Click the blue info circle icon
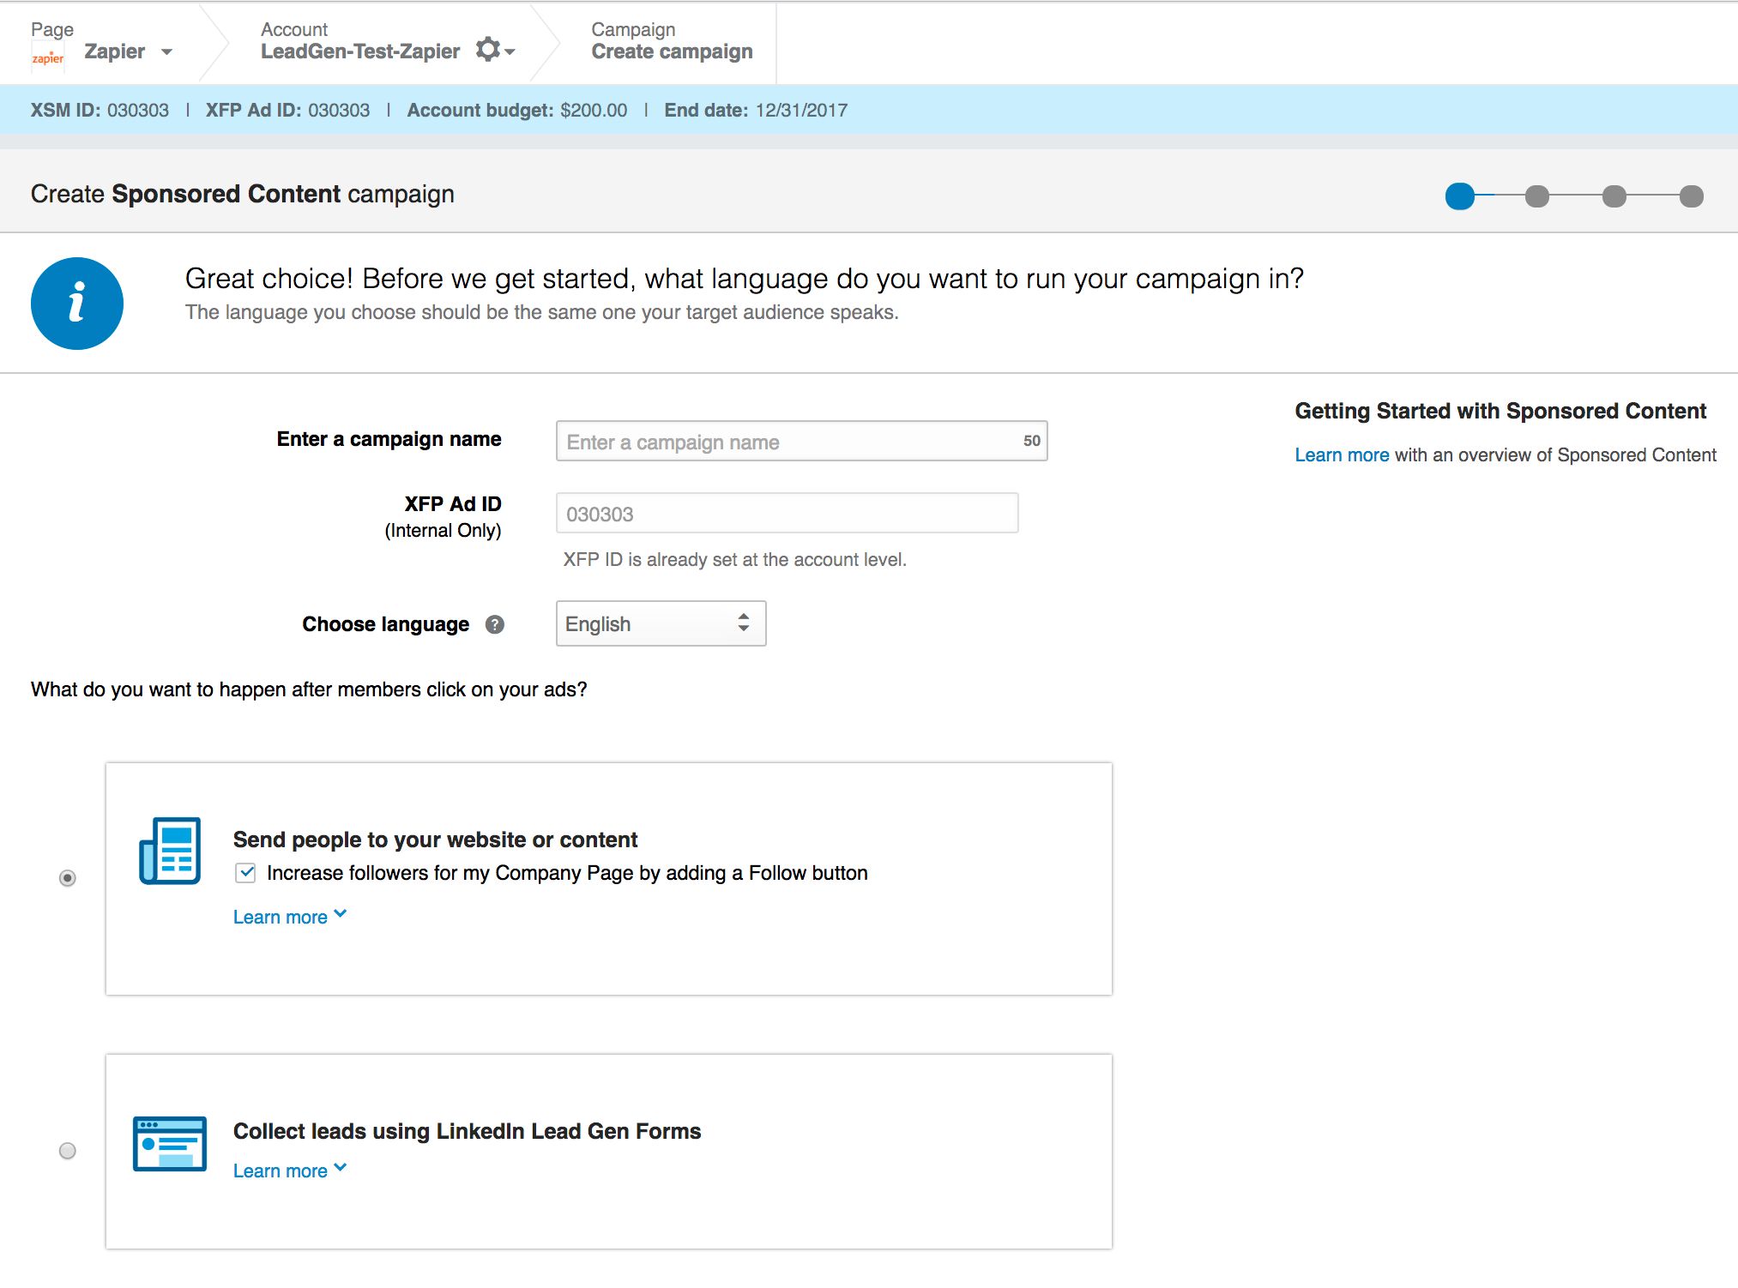Image resolution: width=1738 pixels, height=1288 pixels. (x=77, y=304)
